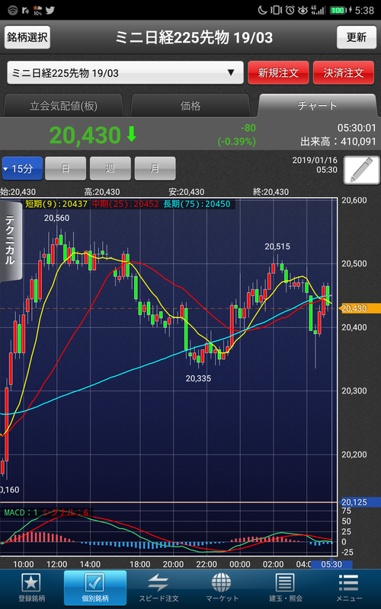Tap the vibrate mode status icon
Screen dimensions: 381x609
coord(276,10)
